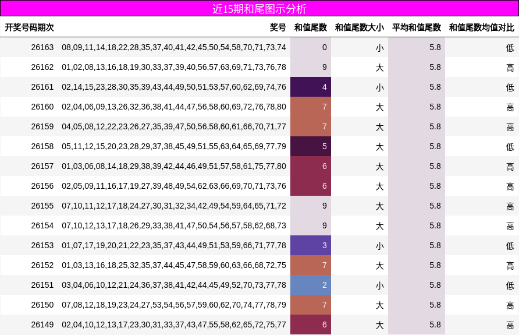Click 大 size value in row 26162
This screenshot has width=519, height=335.
tap(380, 68)
